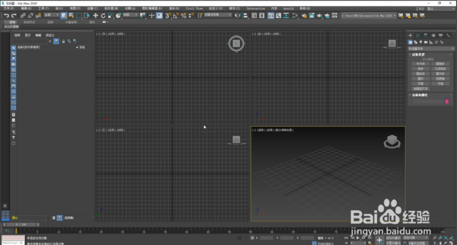Switch to the Hierarchy command panel tab
Viewport: 457px width, 245px height.
(x=426, y=36)
